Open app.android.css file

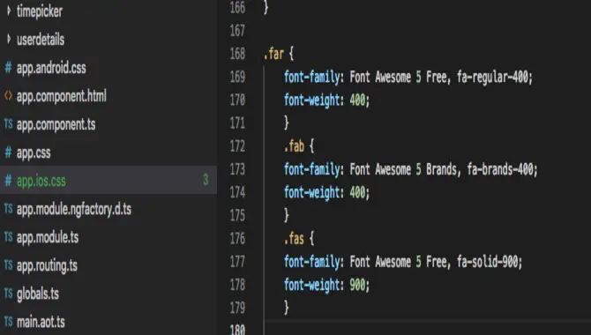tap(51, 68)
